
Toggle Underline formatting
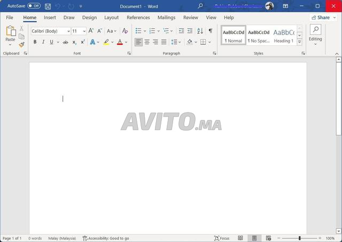click(x=51, y=42)
